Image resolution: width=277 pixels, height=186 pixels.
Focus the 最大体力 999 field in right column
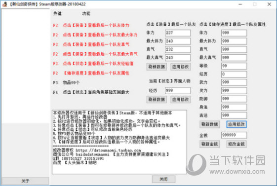point(234,41)
